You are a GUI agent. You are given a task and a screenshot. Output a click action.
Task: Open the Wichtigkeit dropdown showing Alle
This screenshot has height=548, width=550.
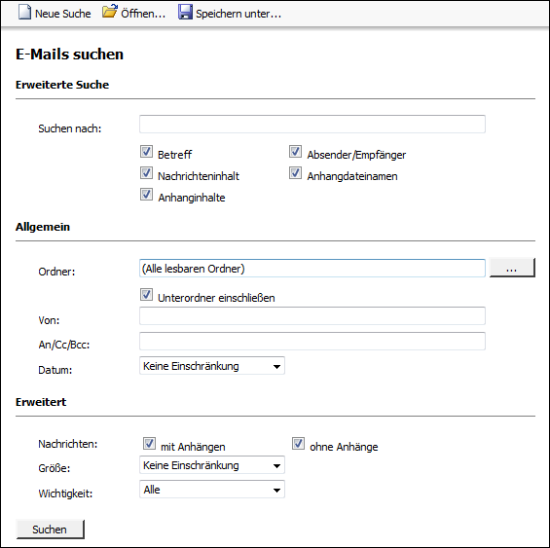(x=212, y=490)
